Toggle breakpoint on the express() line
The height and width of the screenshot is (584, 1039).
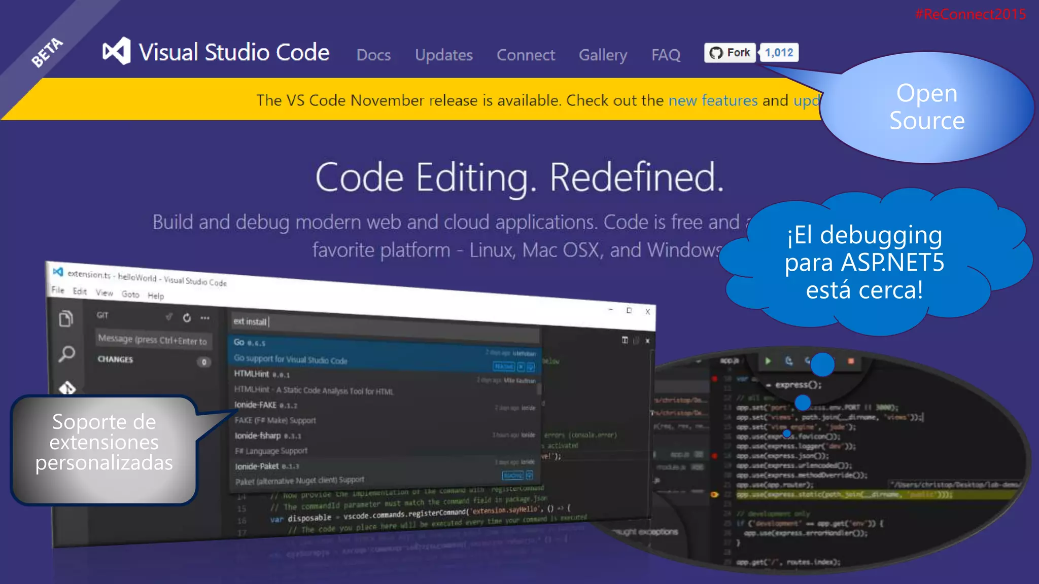[714, 379]
